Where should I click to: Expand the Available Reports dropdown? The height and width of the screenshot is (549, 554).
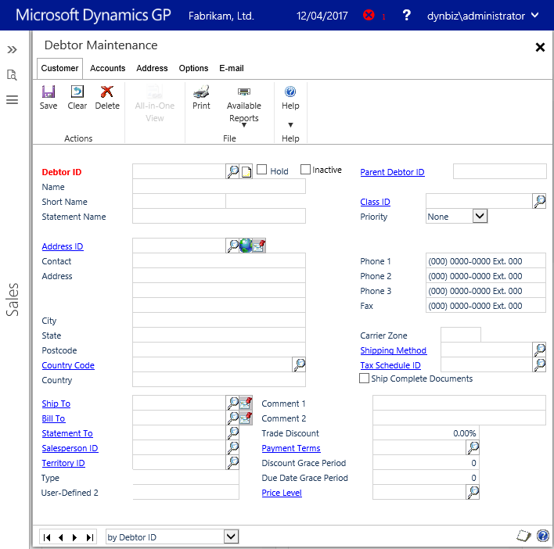(x=244, y=124)
